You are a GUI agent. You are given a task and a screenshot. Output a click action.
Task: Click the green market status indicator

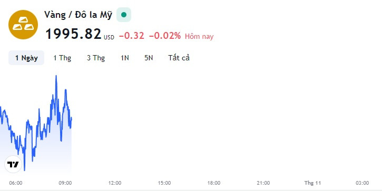click(x=124, y=15)
